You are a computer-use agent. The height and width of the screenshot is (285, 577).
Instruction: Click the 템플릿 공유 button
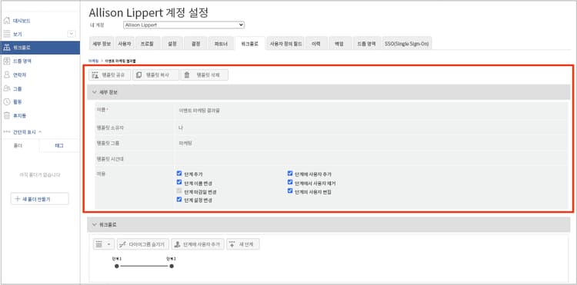point(110,75)
